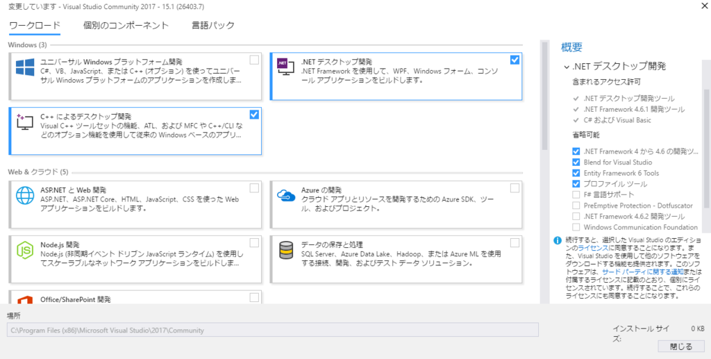Open the 言語パック tab
This screenshot has height=359, width=711.
tap(213, 26)
